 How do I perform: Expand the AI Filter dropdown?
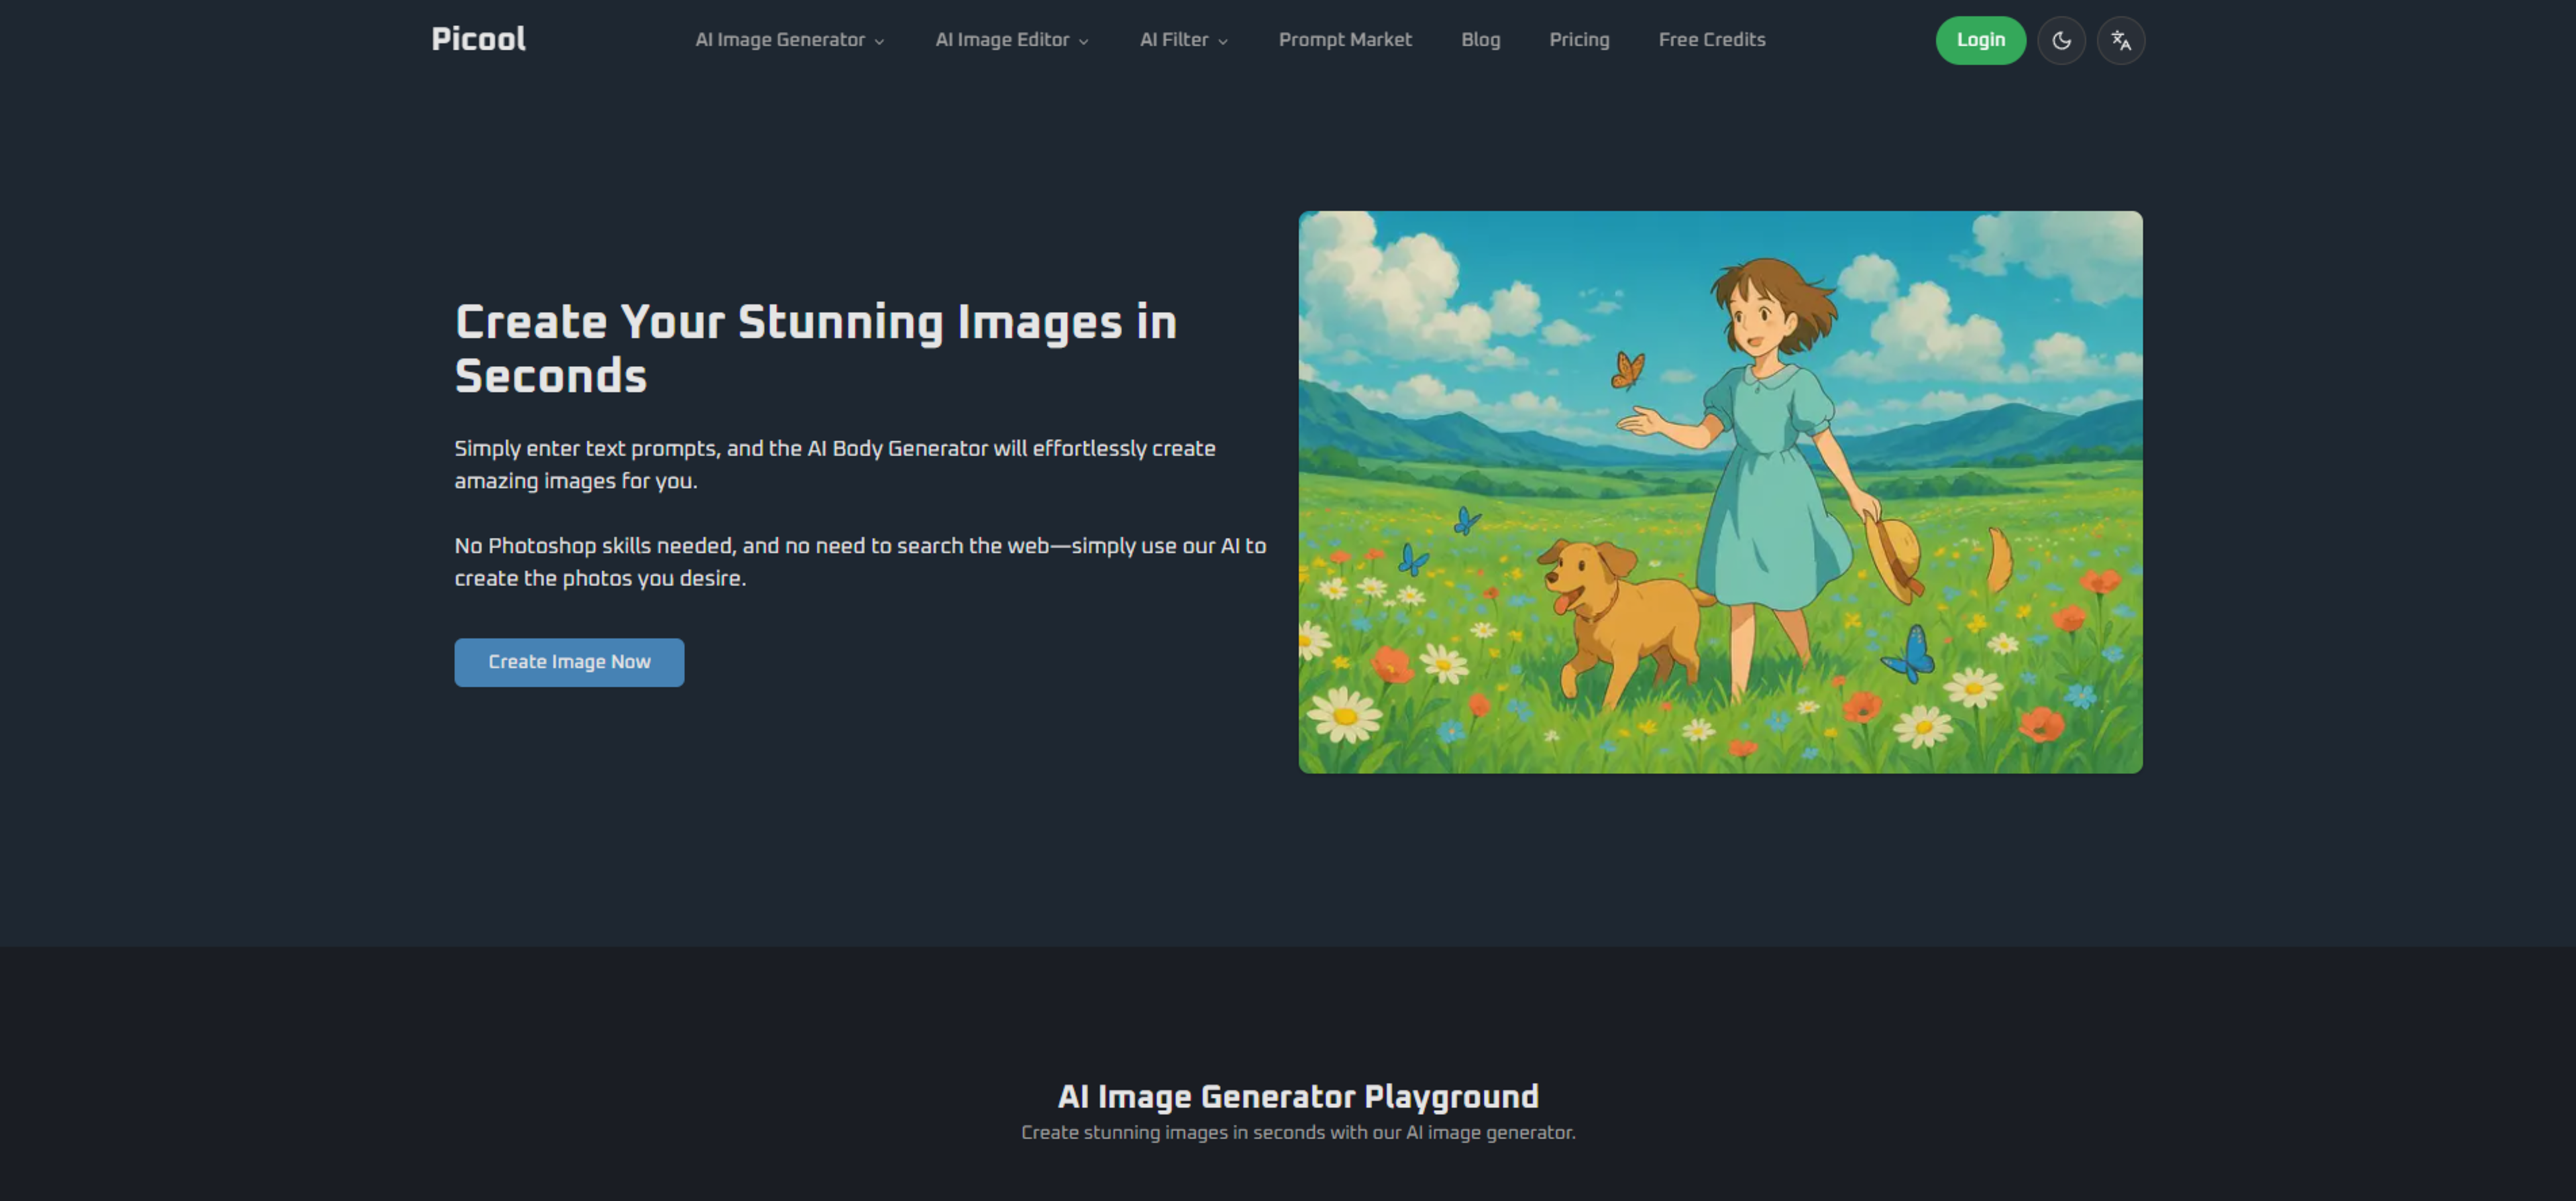click(x=1174, y=40)
